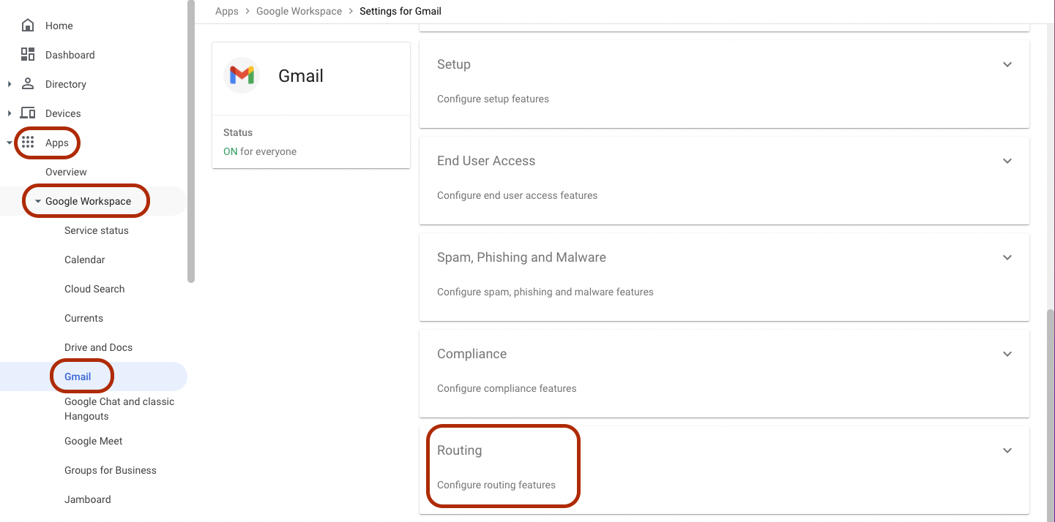Image resolution: width=1055 pixels, height=522 pixels.
Task: Select the Directory people icon
Action: (x=28, y=83)
